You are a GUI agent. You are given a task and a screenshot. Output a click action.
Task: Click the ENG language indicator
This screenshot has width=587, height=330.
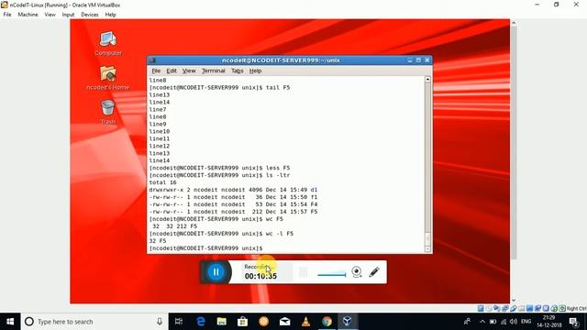pyautogui.click(x=526, y=322)
